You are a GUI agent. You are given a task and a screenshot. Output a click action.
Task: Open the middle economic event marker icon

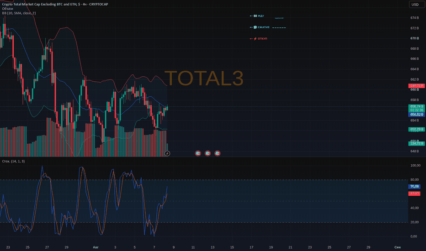(208, 153)
